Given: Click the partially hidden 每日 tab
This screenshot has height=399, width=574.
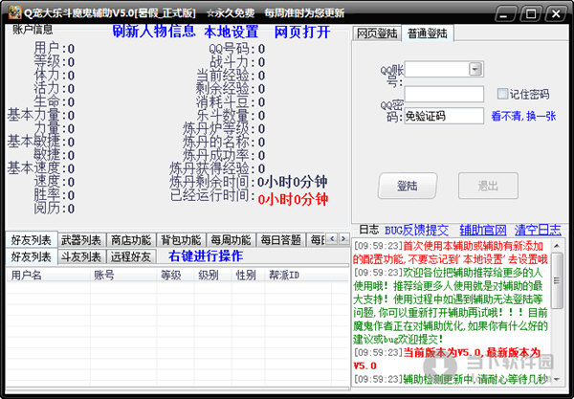Looking at the screenshot, I should [x=317, y=240].
